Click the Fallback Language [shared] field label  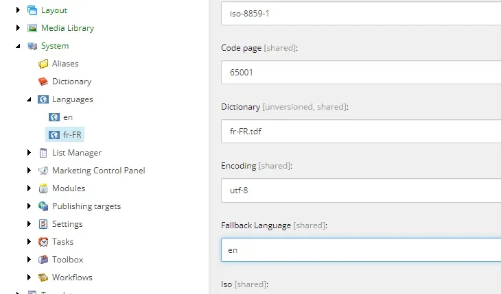(274, 225)
